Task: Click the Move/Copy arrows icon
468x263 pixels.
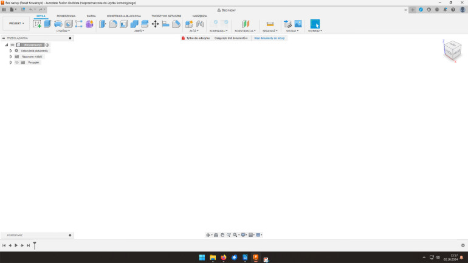Action: pos(155,24)
